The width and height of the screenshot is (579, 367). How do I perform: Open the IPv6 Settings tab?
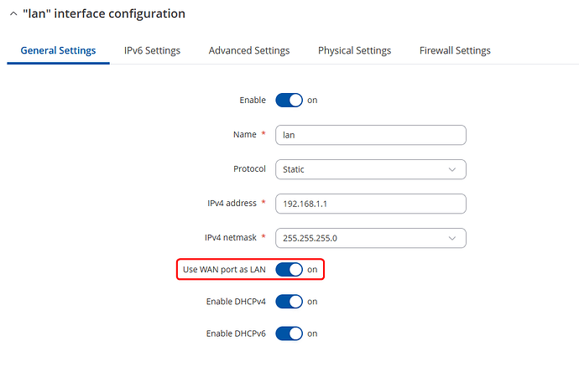[x=152, y=50]
